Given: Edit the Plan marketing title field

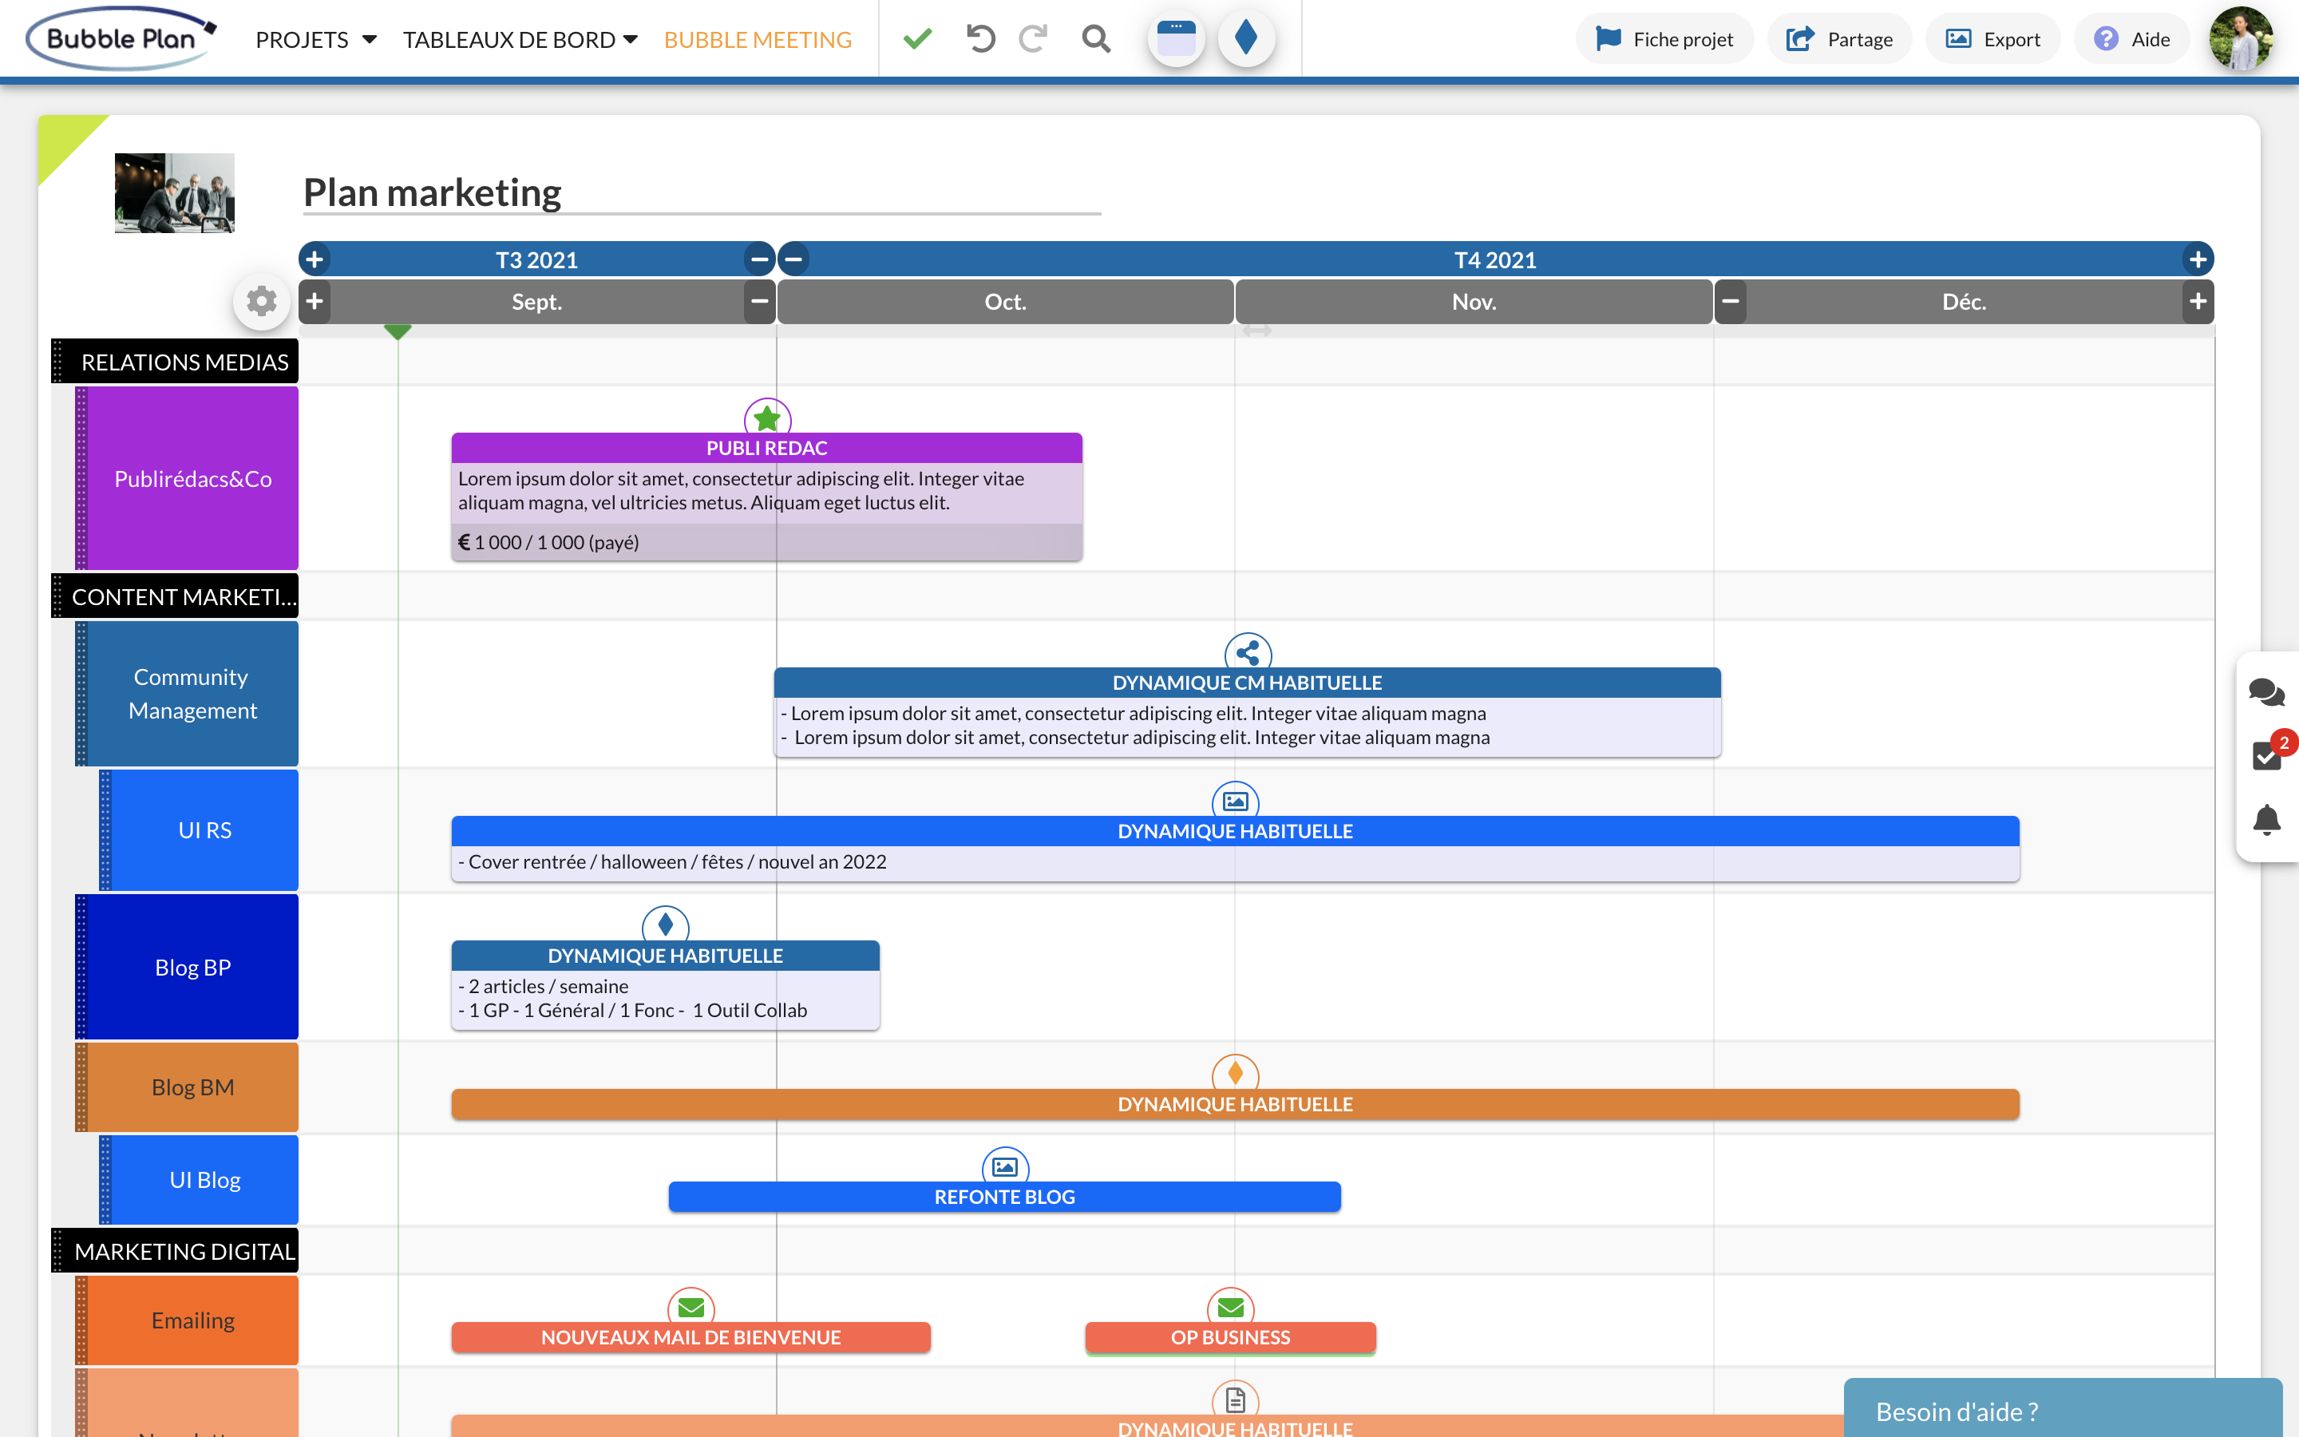Looking at the screenshot, I should 702,193.
